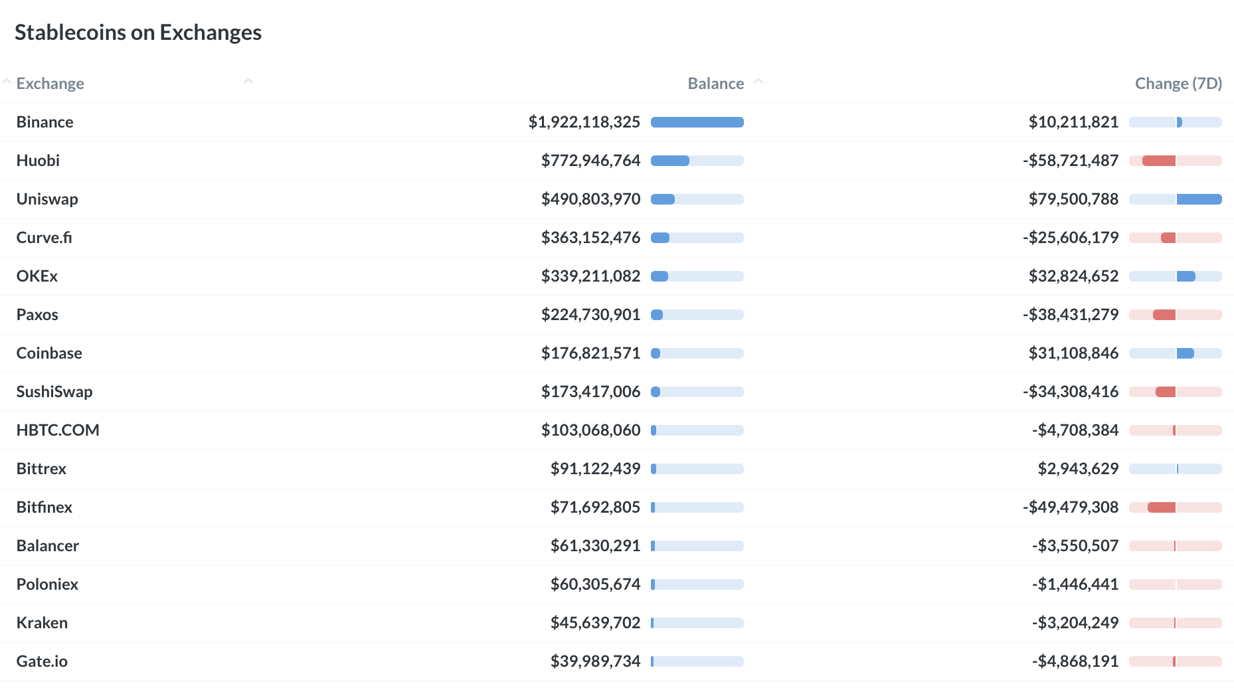Click the sort chevron left of Exchange header

tap(7, 82)
